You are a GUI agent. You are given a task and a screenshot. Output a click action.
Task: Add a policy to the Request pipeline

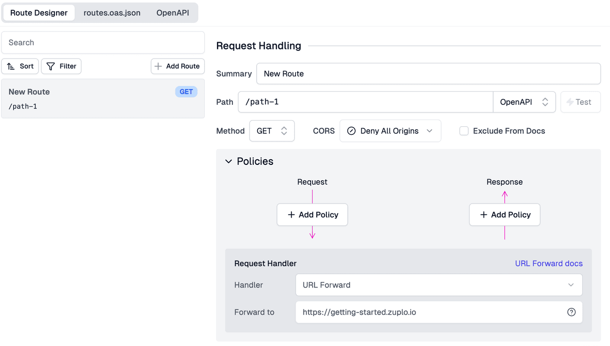(312, 215)
